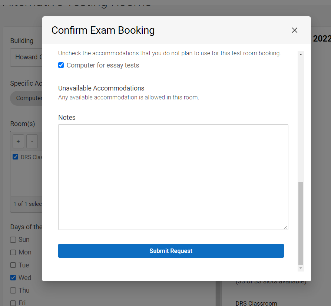Image resolution: width=331 pixels, height=306 pixels.
Task: Click the plus button in Room(s) list
Action: (18, 141)
